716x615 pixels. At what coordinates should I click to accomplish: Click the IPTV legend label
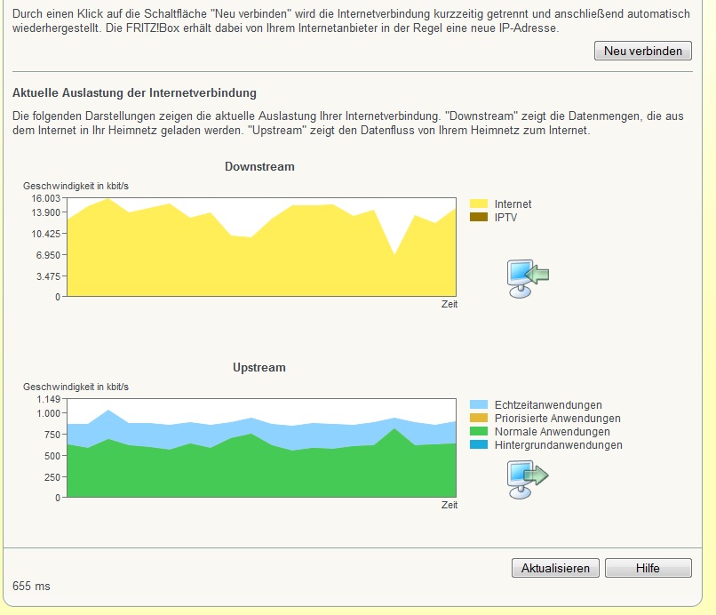505,218
